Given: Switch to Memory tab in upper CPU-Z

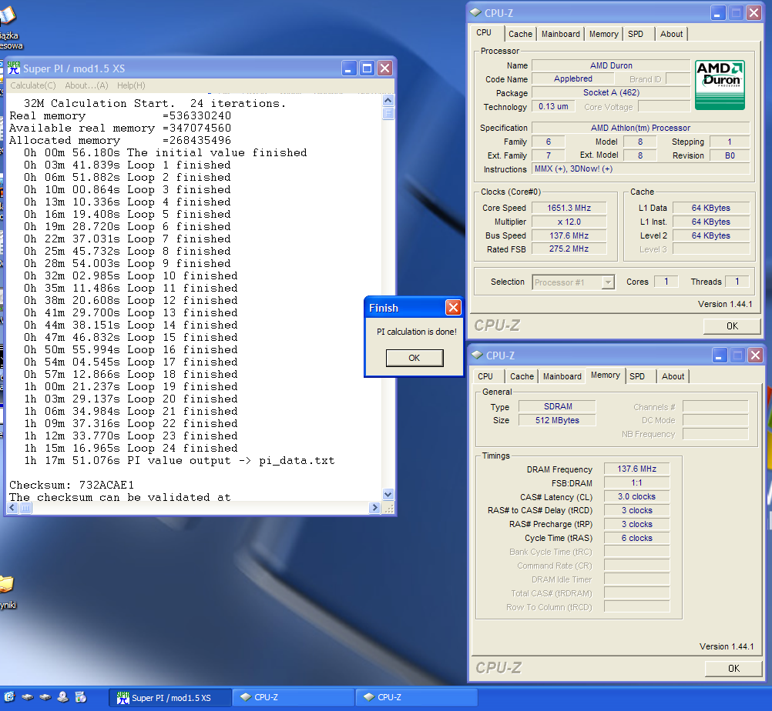Looking at the screenshot, I should pos(603,34).
